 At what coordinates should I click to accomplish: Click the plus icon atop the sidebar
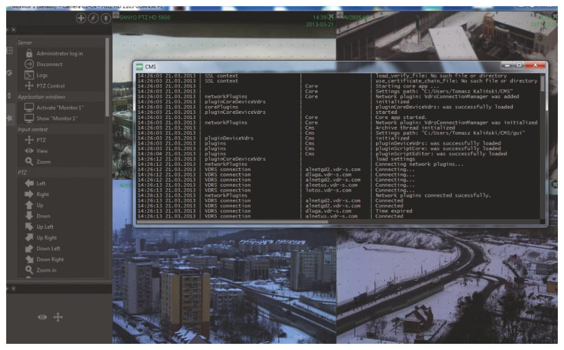pyautogui.click(x=81, y=18)
